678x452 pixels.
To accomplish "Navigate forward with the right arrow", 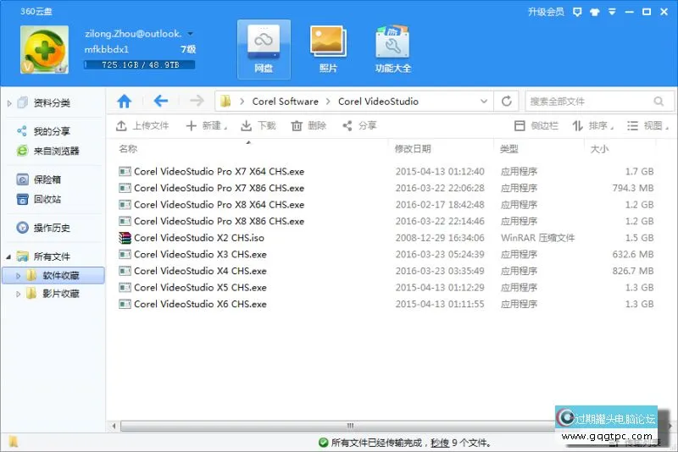I will tap(197, 101).
